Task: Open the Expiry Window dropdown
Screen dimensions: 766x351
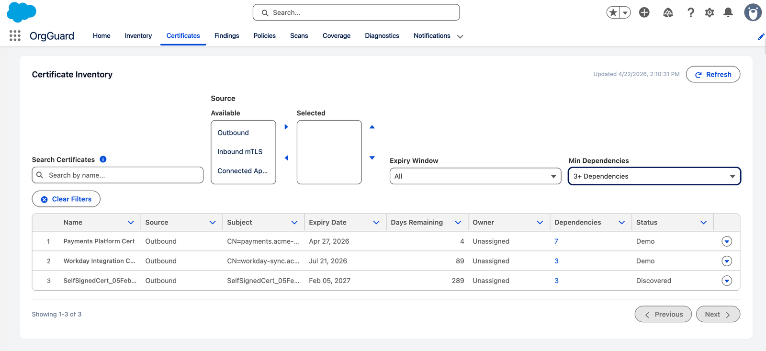Action: (x=475, y=176)
